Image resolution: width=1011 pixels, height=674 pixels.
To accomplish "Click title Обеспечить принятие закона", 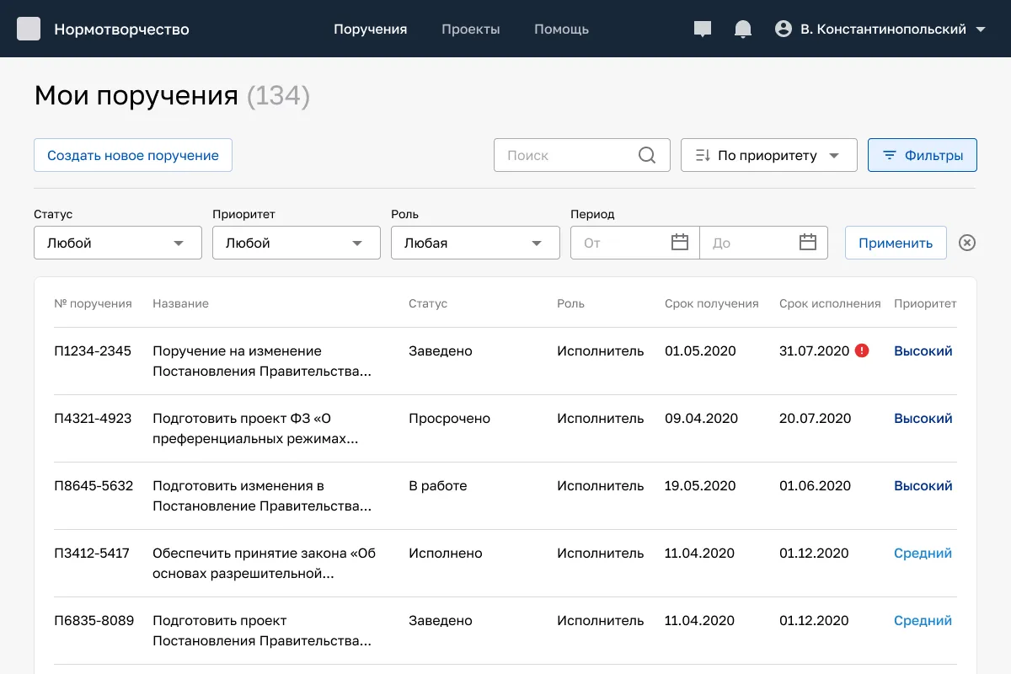I will tap(265, 563).
